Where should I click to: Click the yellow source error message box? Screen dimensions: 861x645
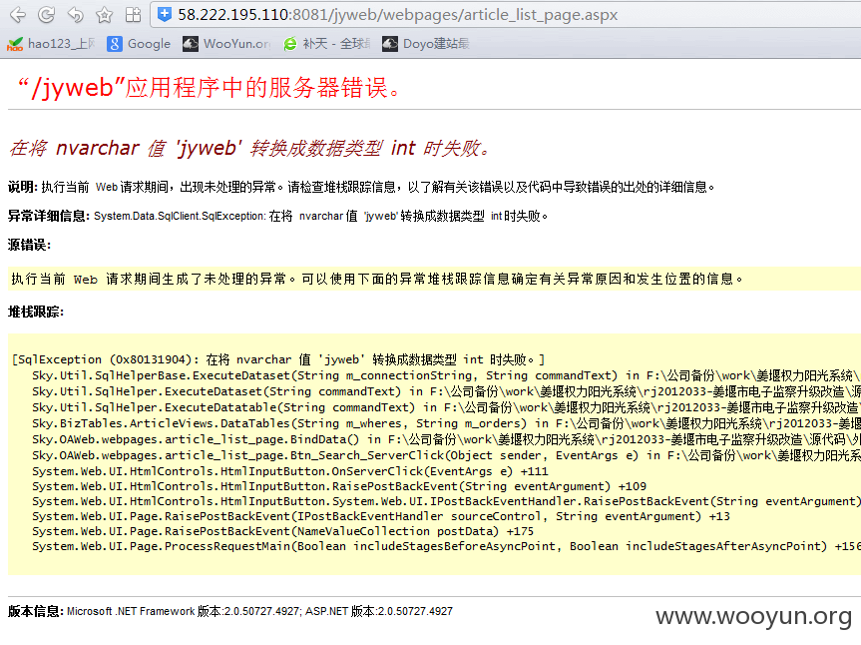(434, 279)
